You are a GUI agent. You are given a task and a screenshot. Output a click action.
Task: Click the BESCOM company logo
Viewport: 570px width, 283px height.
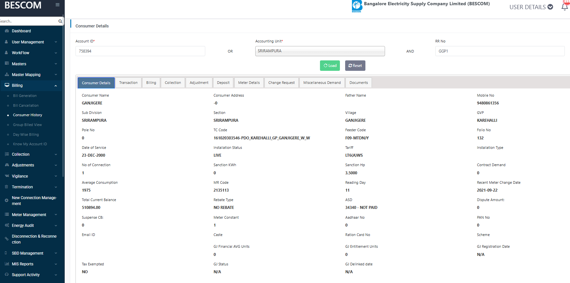tap(357, 6)
